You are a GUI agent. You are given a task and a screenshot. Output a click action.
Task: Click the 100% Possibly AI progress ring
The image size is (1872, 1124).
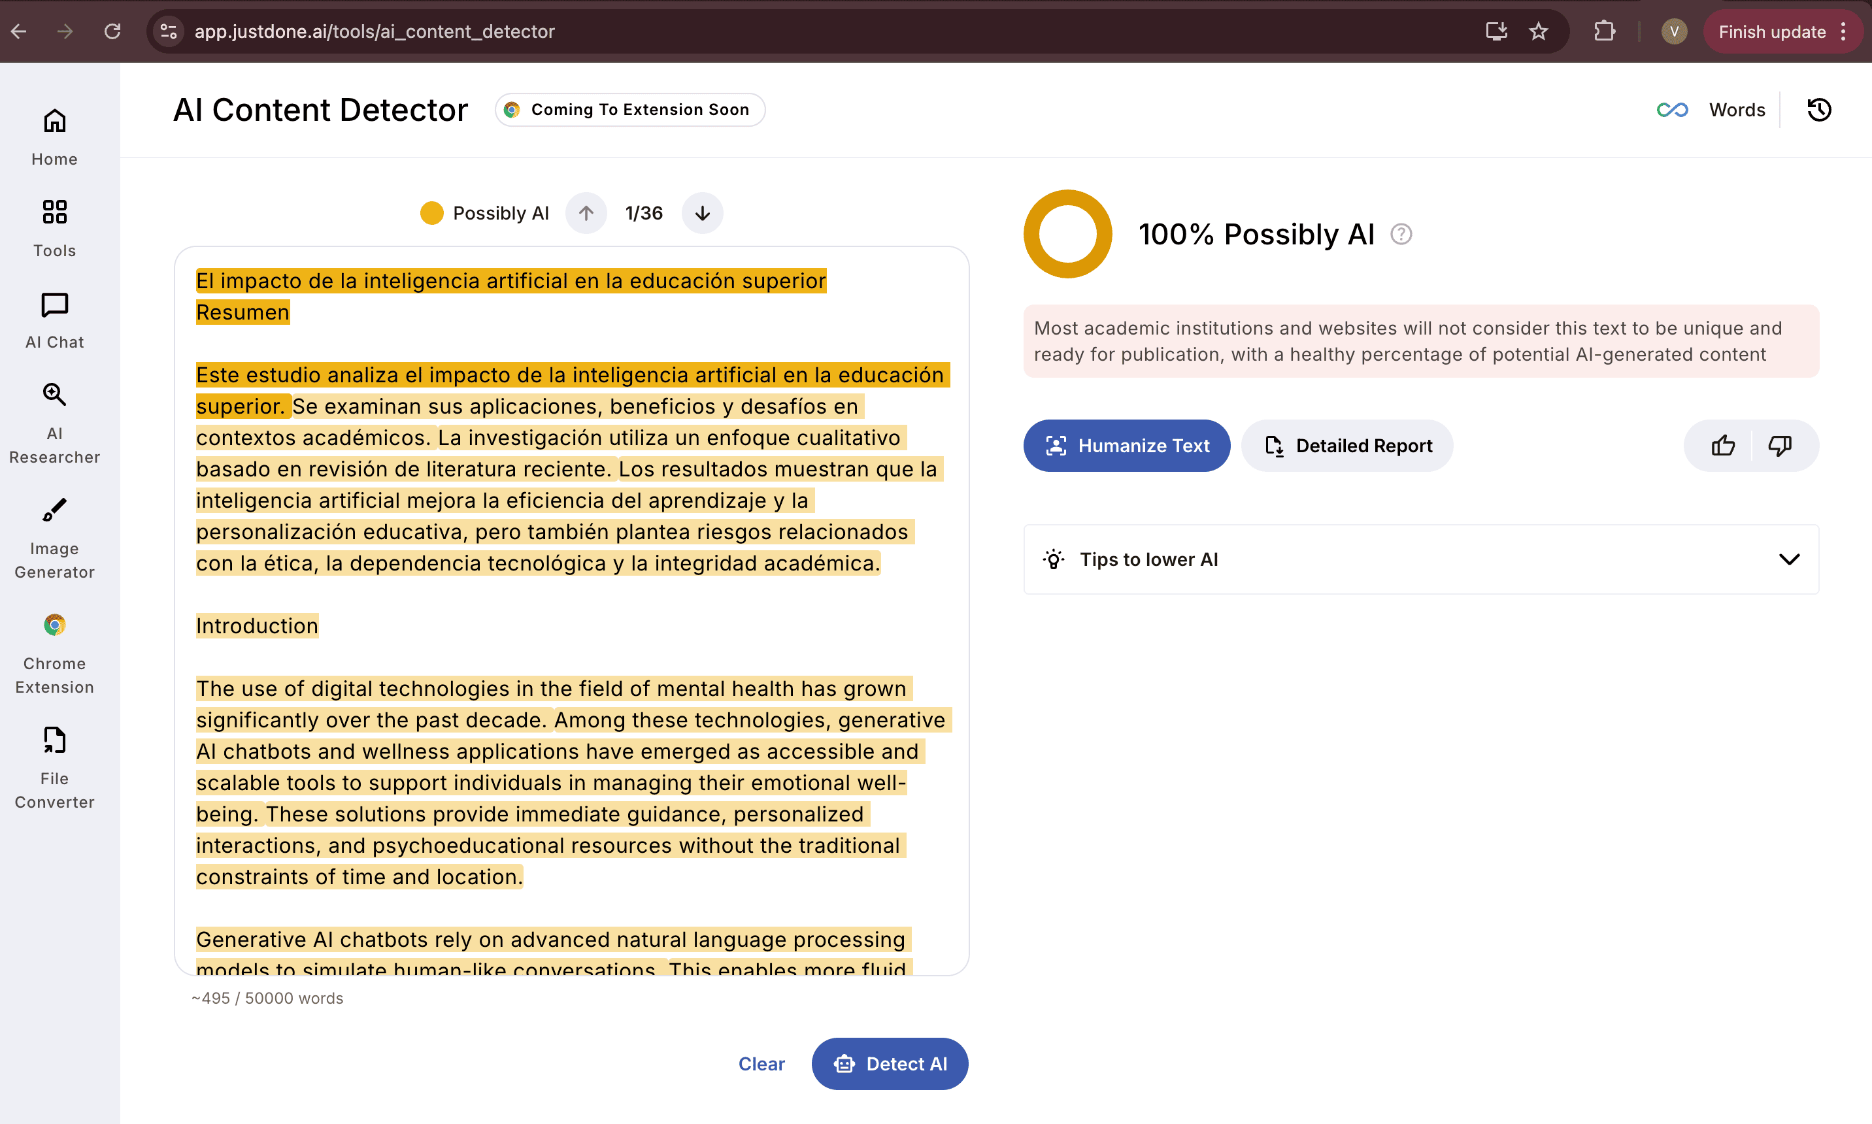click(1067, 234)
